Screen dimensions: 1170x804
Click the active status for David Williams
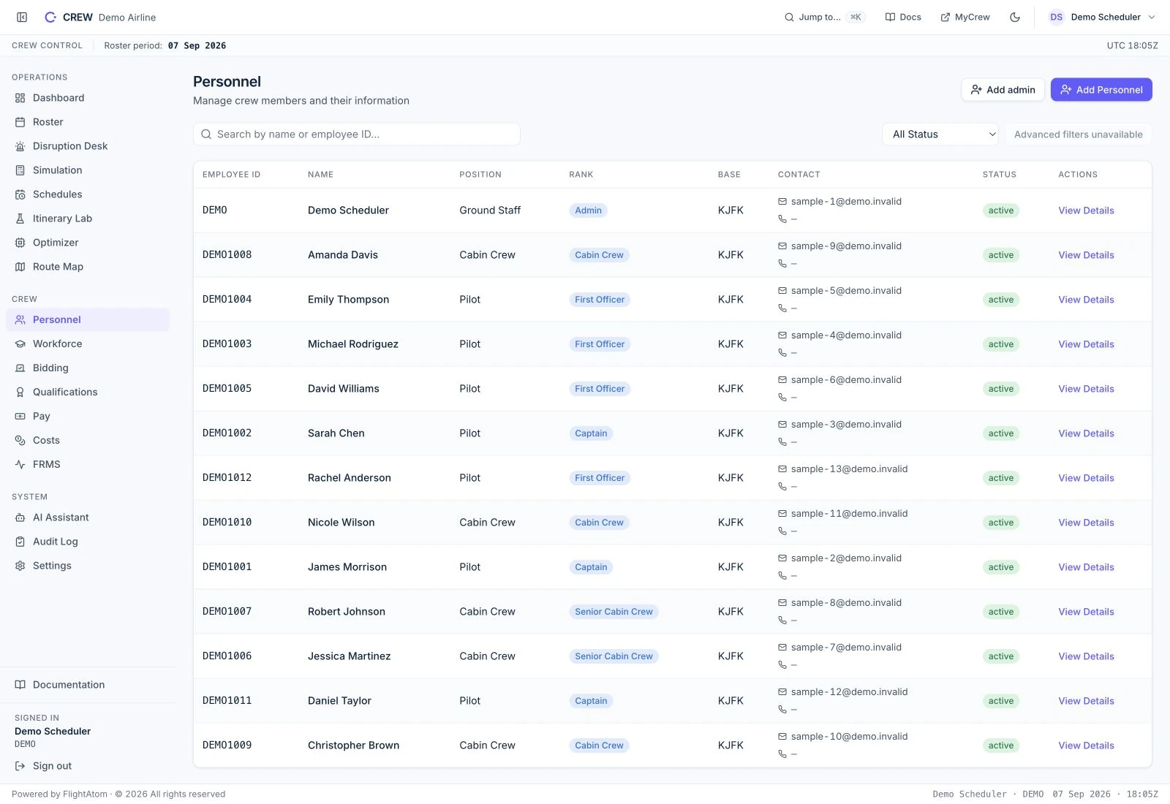click(x=1001, y=389)
